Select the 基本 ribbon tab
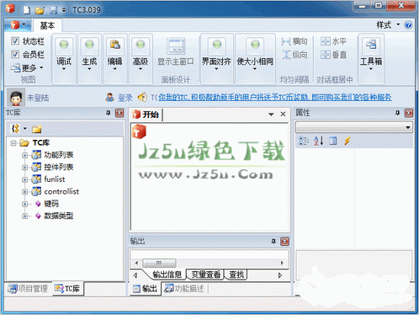Image resolution: width=419 pixels, height=315 pixels. (47, 25)
